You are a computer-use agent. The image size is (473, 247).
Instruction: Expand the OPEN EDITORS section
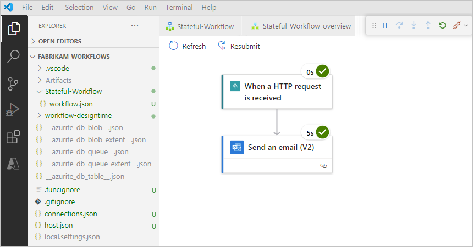coord(59,41)
